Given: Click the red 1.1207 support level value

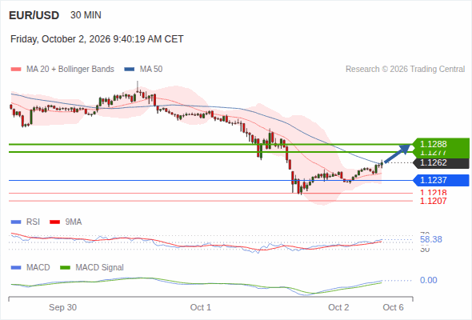Looking at the screenshot, I should (433, 201).
